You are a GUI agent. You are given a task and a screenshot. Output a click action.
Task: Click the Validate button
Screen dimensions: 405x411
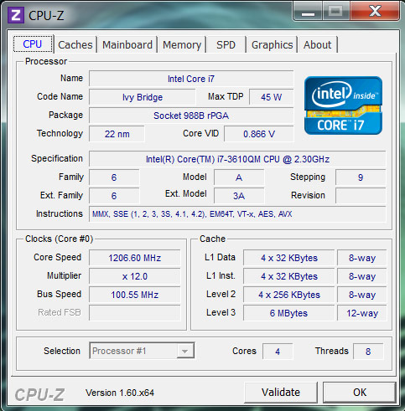(281, 393)
